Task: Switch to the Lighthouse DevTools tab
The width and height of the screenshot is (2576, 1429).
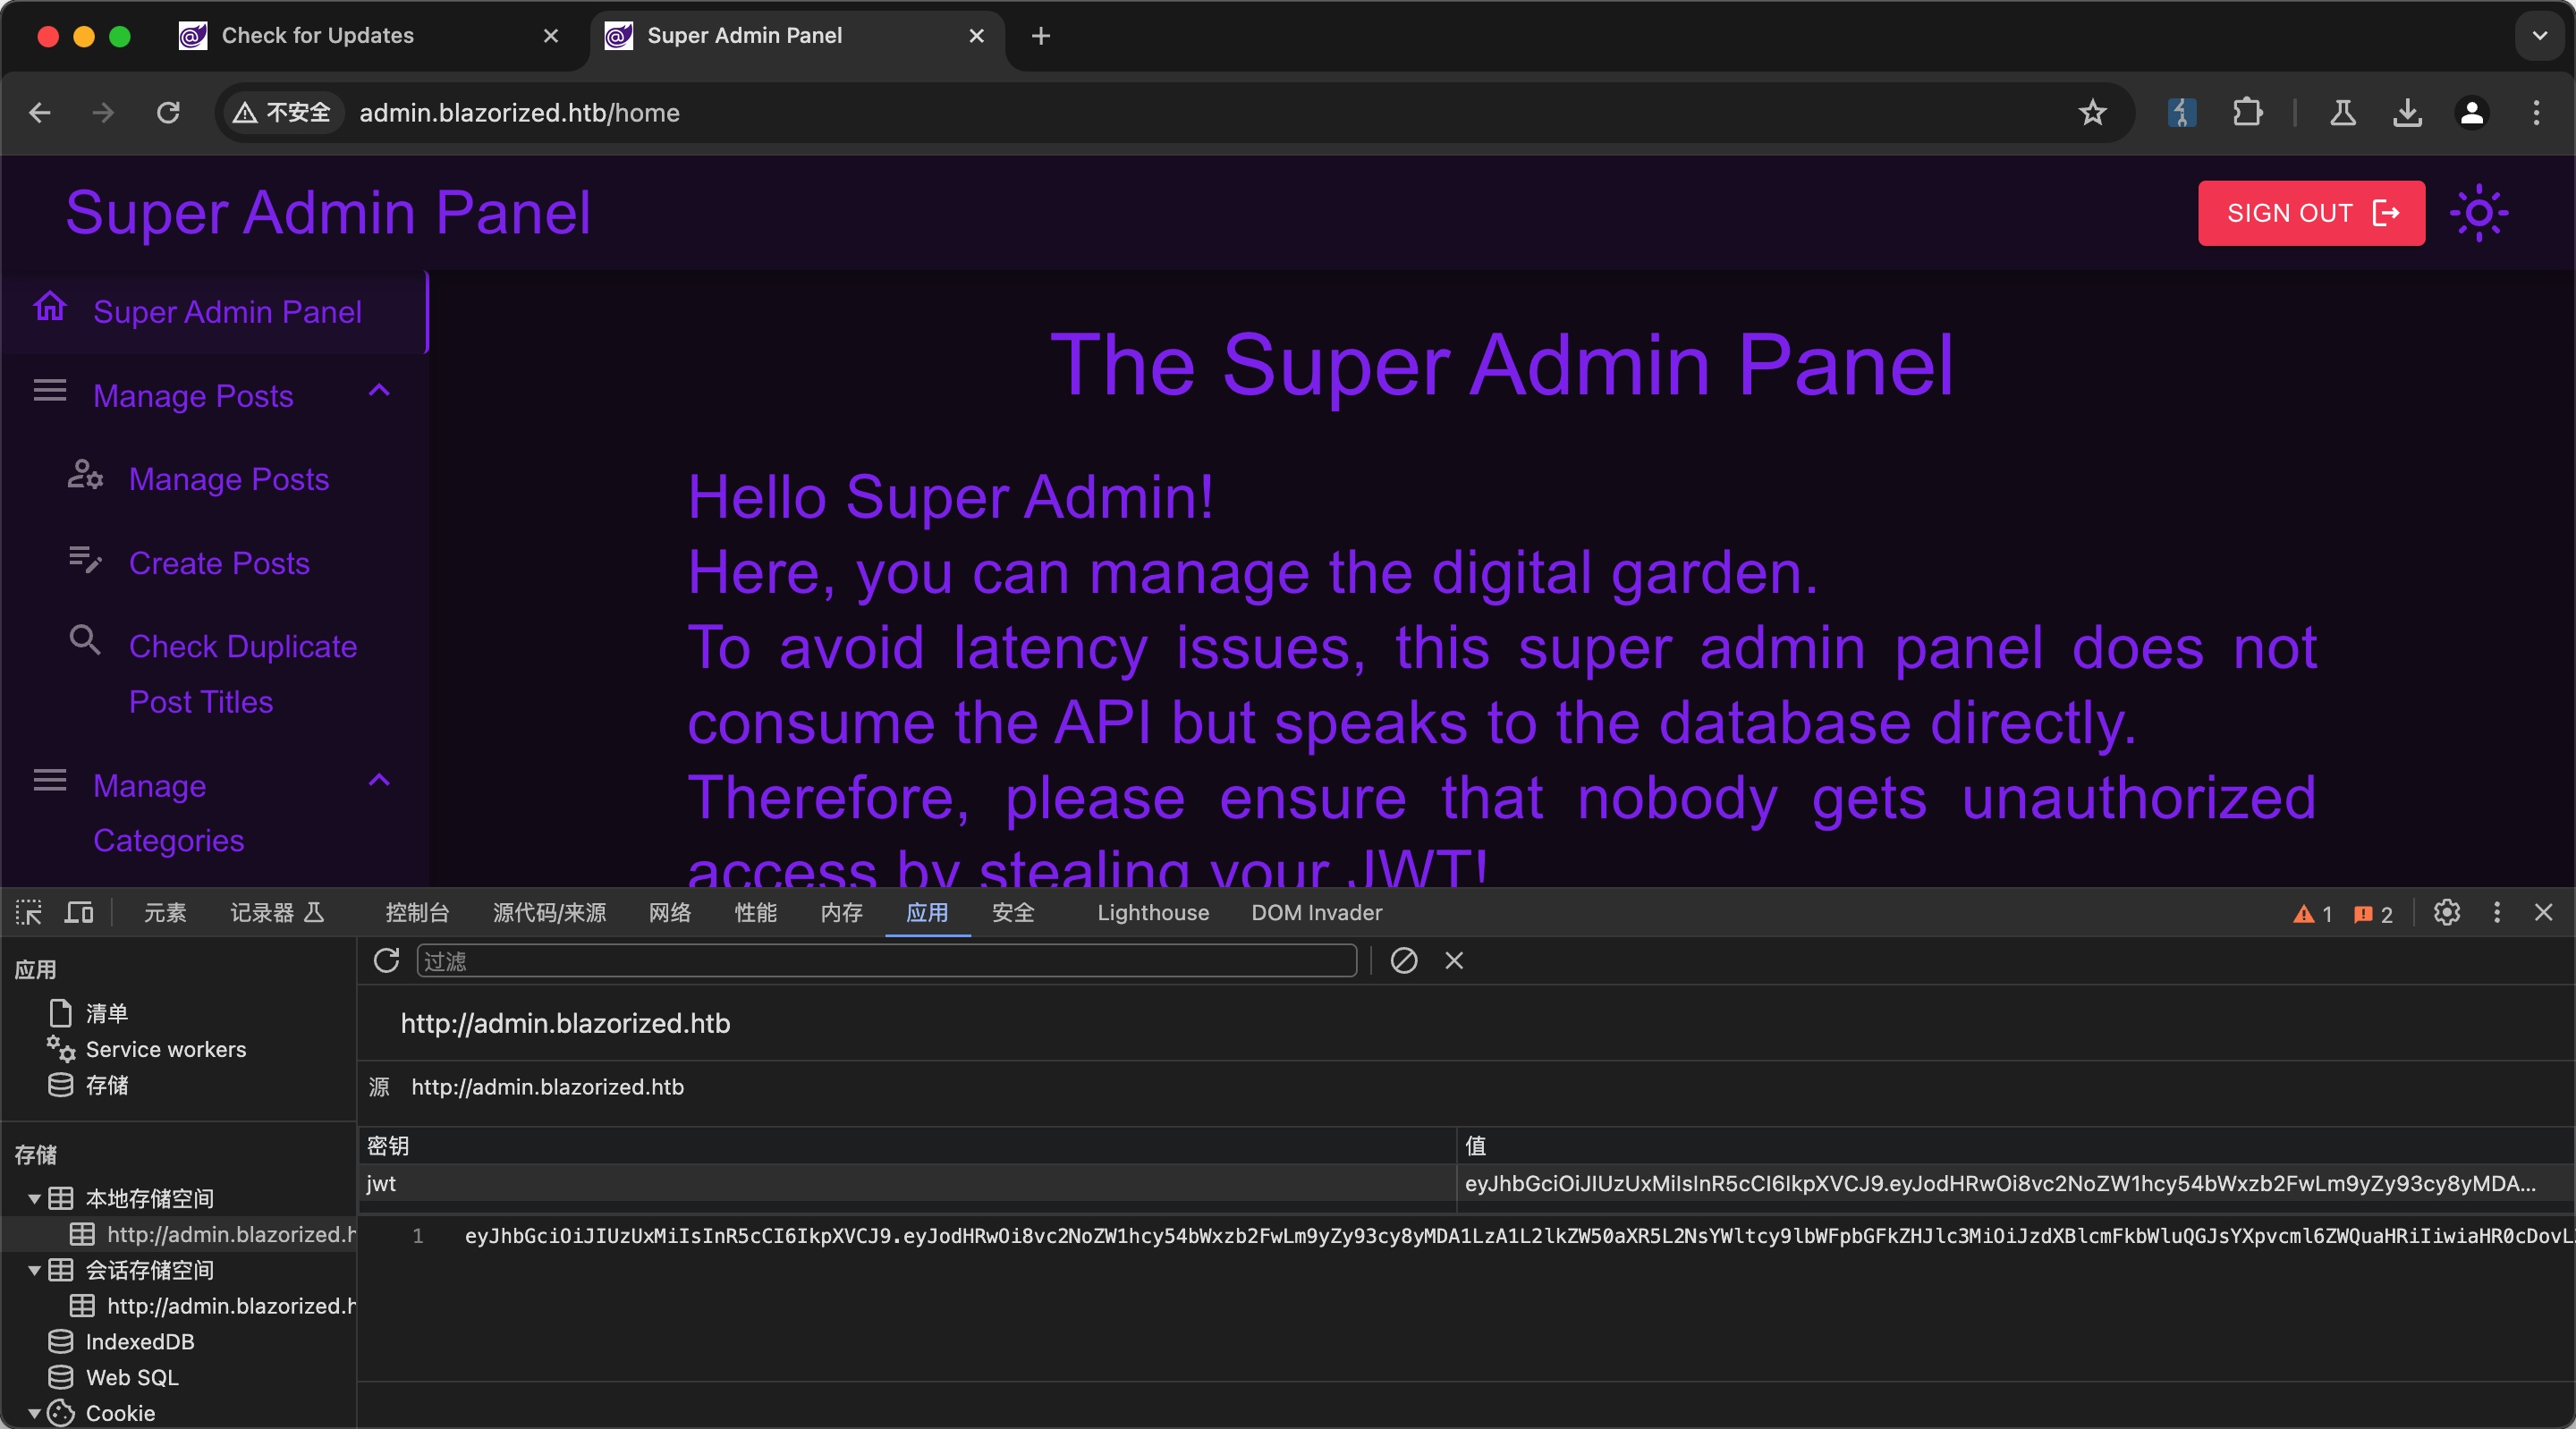Action: coord(1152,912)
